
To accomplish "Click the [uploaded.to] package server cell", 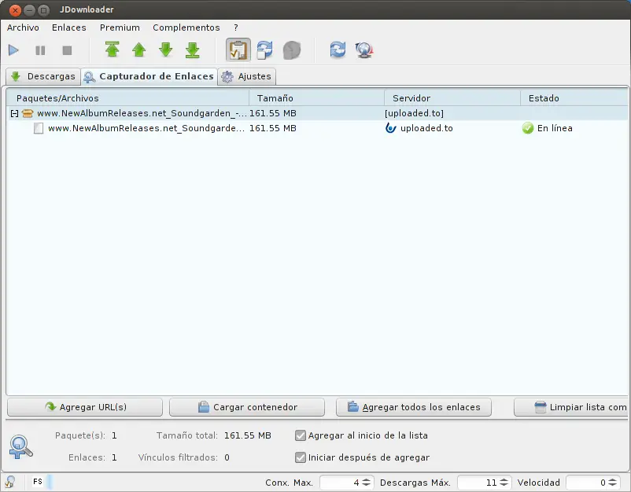I will click(x=414, y=113).
